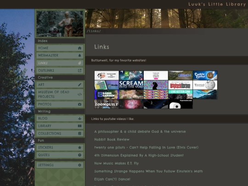Open 'Something Strange Happens When You Follow Einstein's Math'

click(148, 171)
